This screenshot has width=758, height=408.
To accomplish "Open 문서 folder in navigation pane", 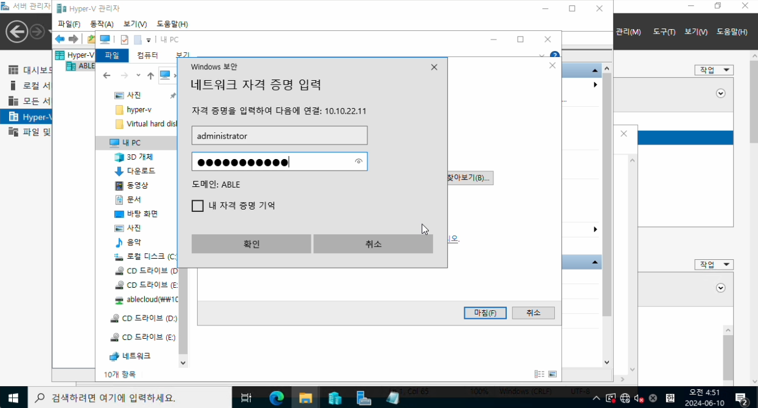I will (x=128, y=199).
